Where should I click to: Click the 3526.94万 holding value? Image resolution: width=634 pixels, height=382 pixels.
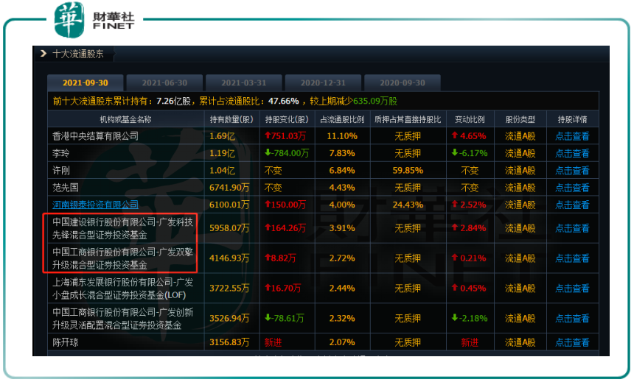coord(229,318)
